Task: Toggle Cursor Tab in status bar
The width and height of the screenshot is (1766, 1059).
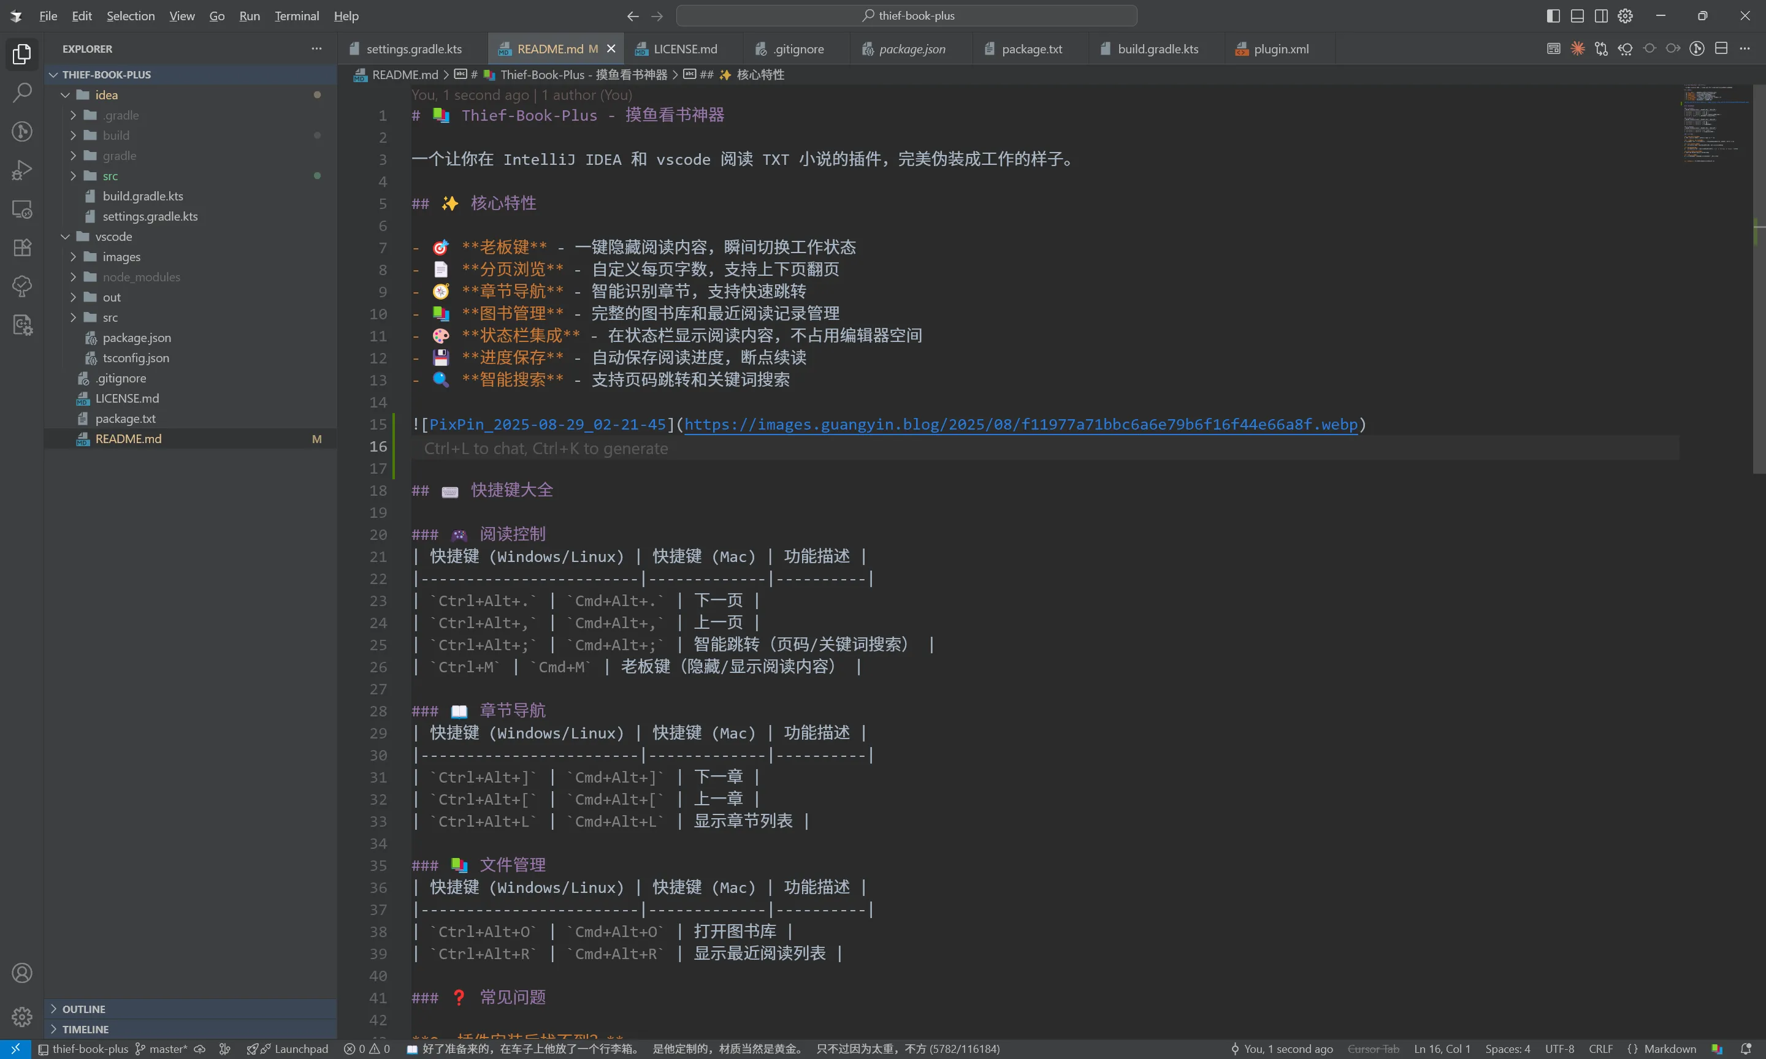Action: (x=1373, y=1049)
